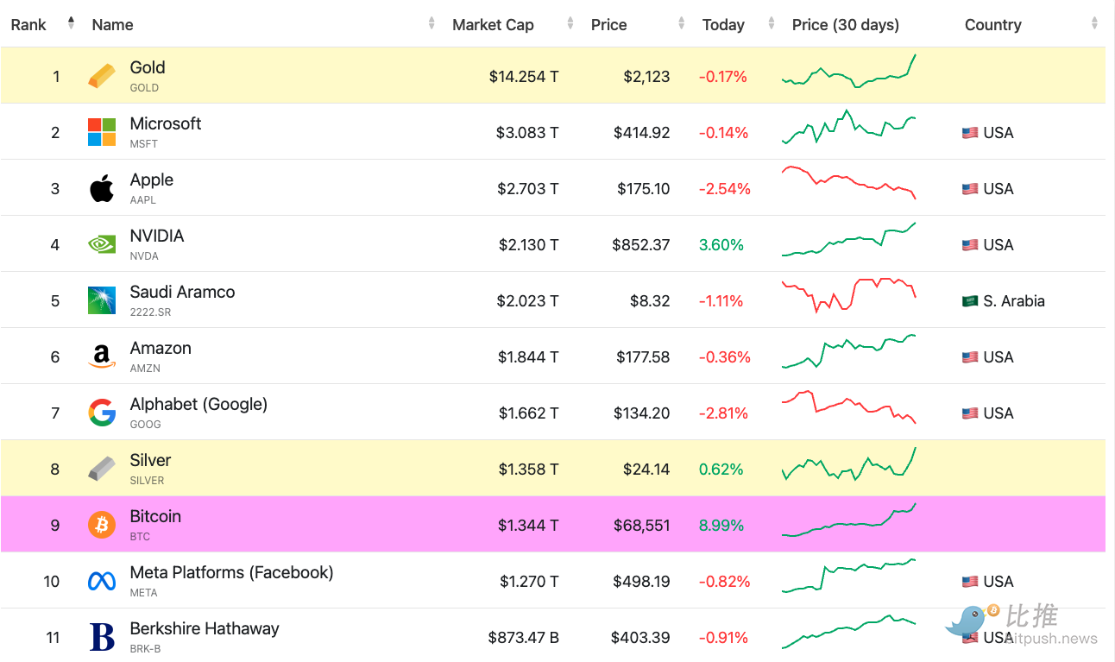This screenshot has width=1115, height=662.
Task: Click the Amazon logo icon
Action: pyautogui.click(x=101, y=356)
